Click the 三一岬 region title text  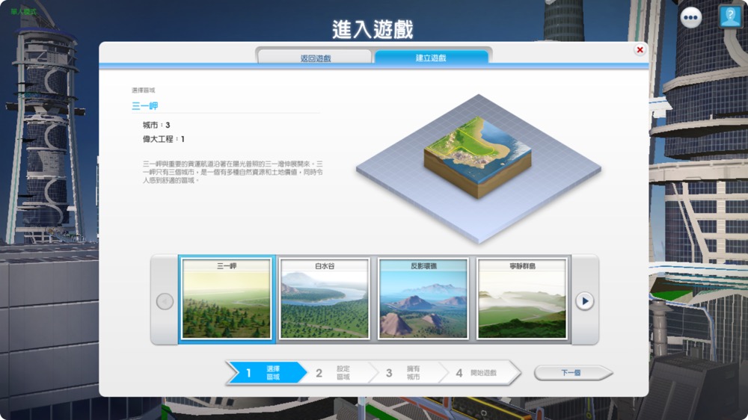coord(144,106)
